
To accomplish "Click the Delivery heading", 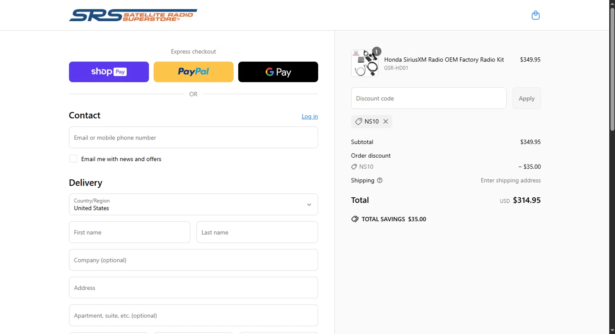I will [x=86, y=183].
